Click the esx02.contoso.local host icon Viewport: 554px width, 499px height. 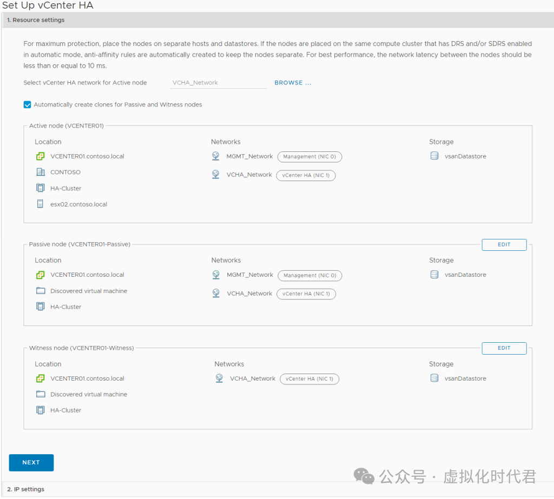(x=40, y=204)
